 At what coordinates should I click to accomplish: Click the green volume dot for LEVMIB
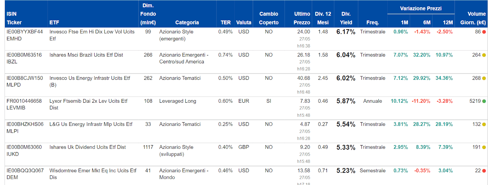[484, 101]
